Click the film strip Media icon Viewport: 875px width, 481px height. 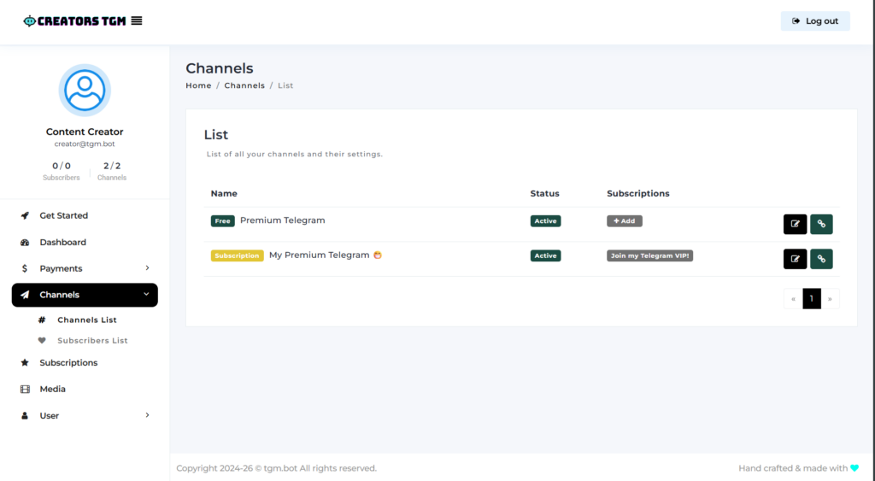click(25, 389)
